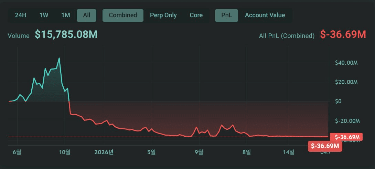Click the $15,785.08M volume value
This screenshot has height=169, width=375.
(x=66, y=34)
